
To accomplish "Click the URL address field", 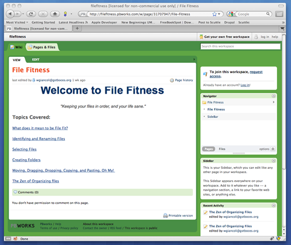I will point(150,14).
